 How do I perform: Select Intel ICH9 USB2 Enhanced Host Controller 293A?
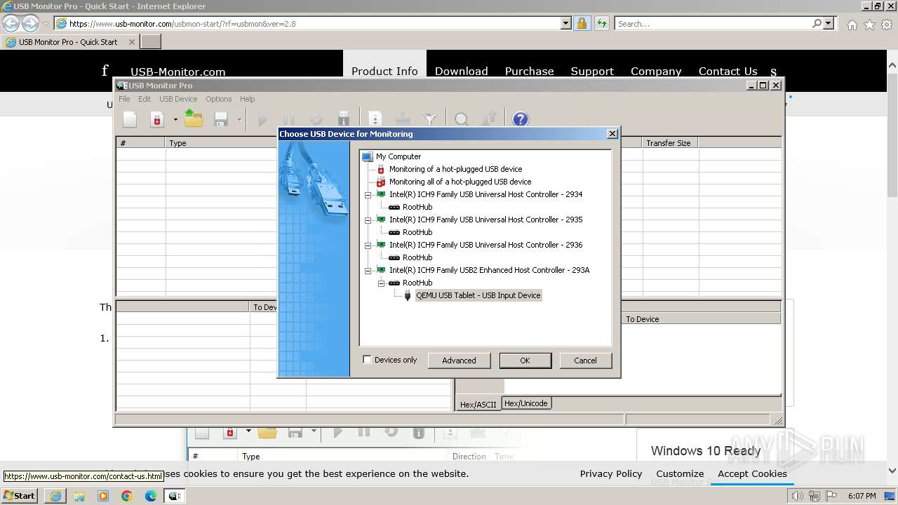490,270
